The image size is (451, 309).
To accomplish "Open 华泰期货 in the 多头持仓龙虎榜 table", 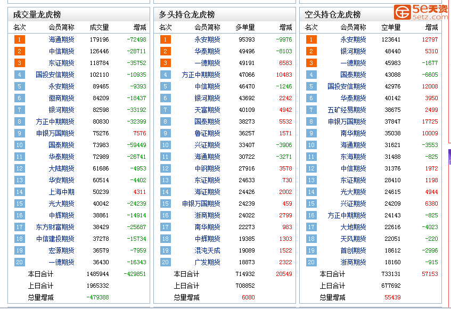I will (x=207, y=51).
